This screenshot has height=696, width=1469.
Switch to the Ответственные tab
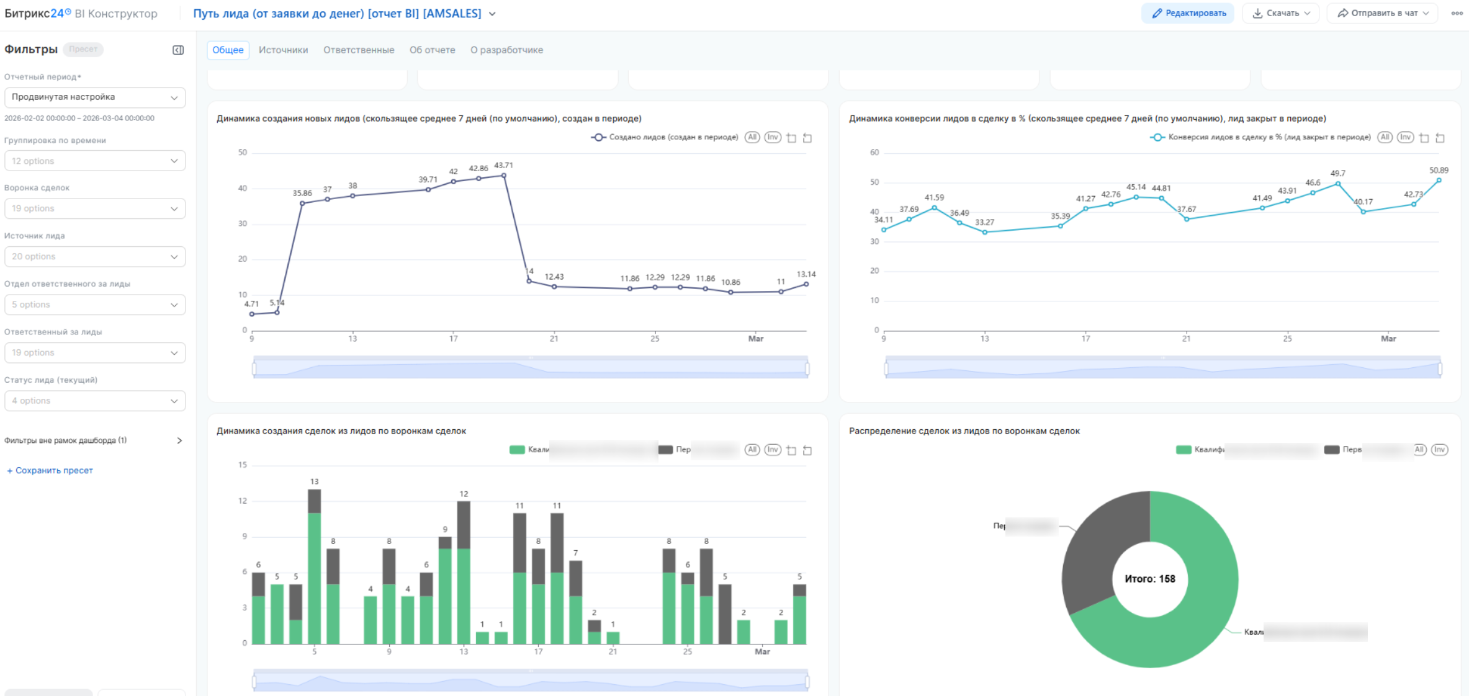tap(359, 50)
